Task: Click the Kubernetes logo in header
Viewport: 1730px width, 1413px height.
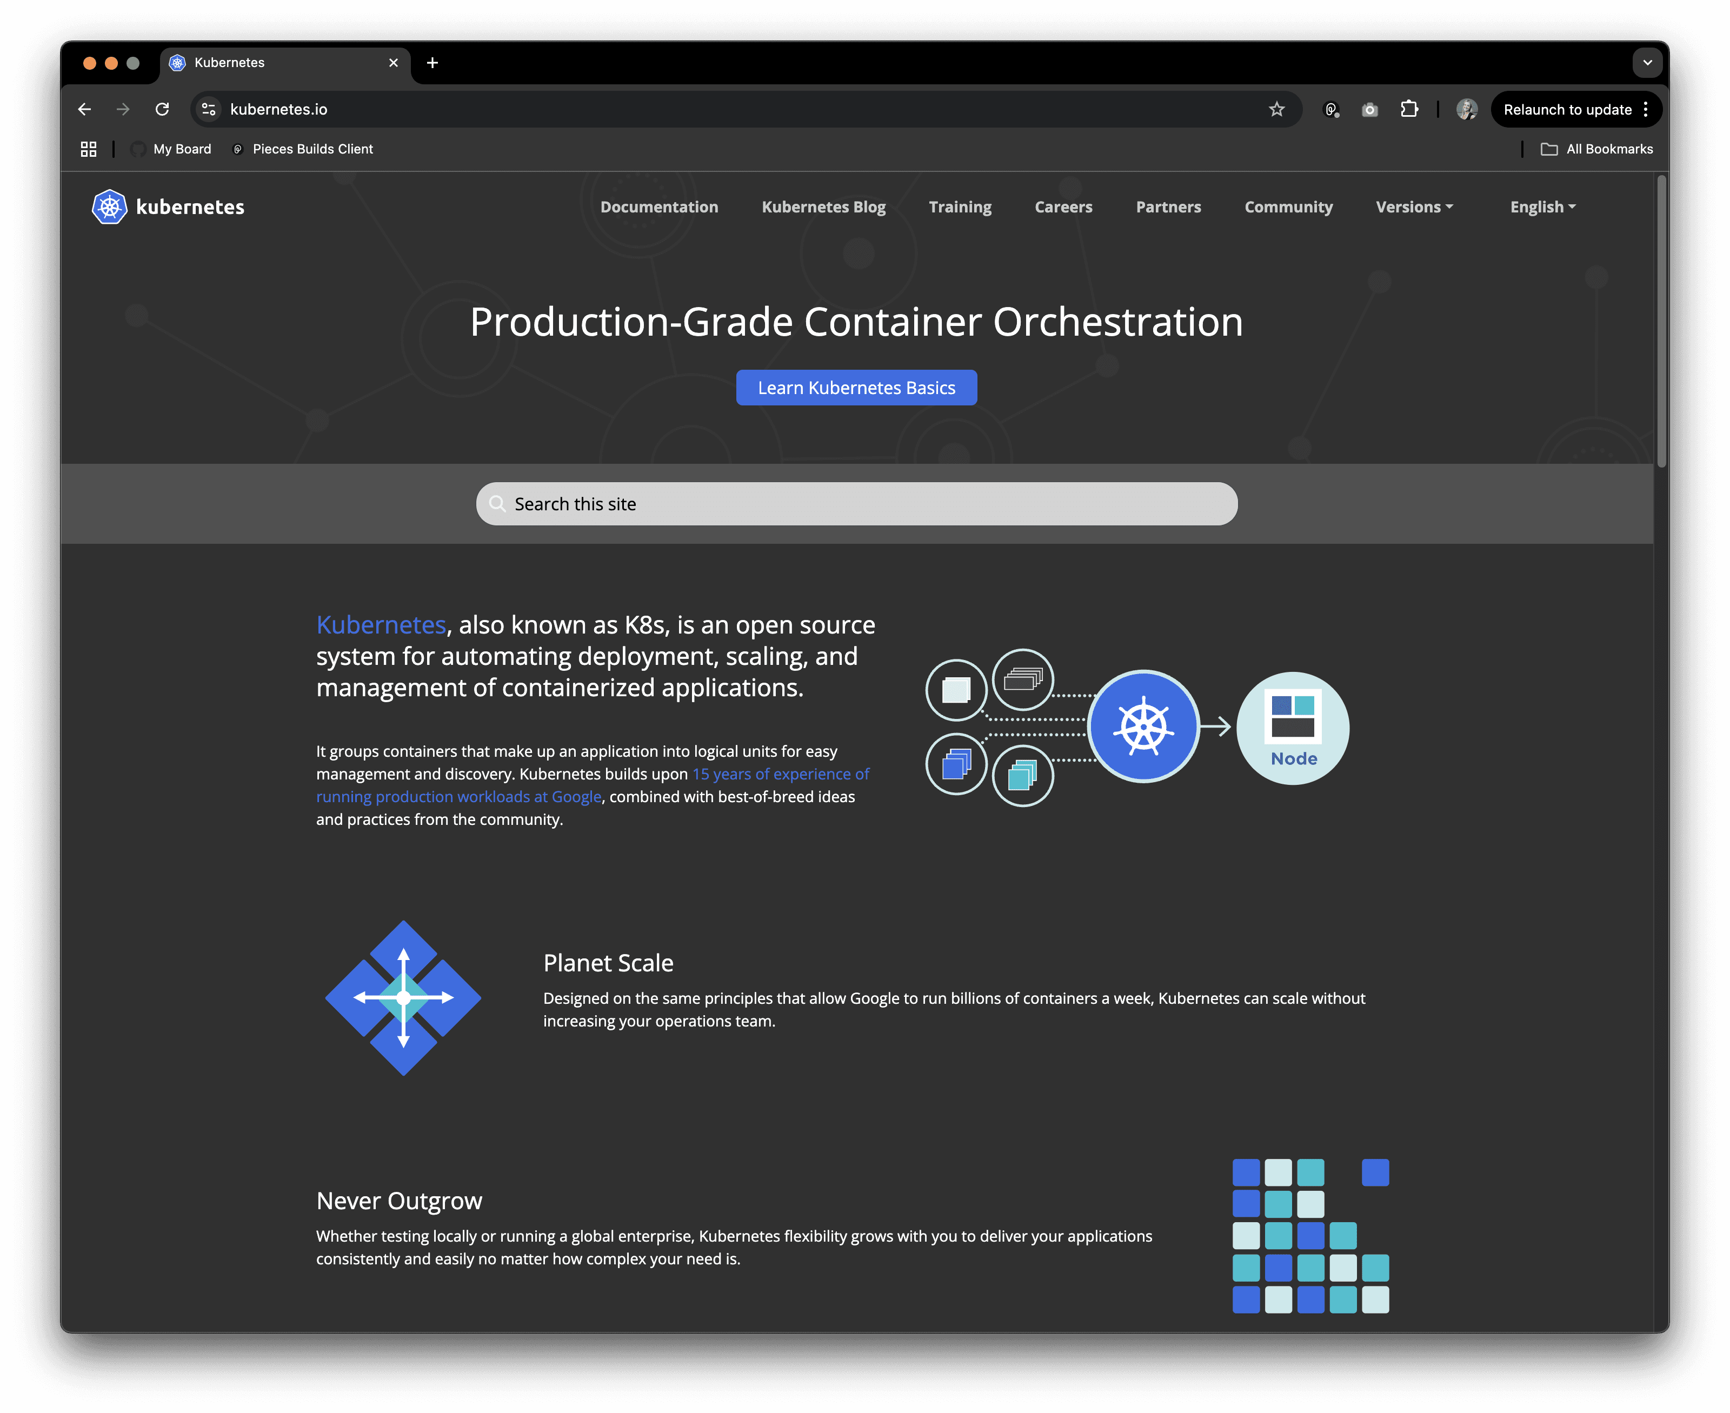Action: point(169,206)
